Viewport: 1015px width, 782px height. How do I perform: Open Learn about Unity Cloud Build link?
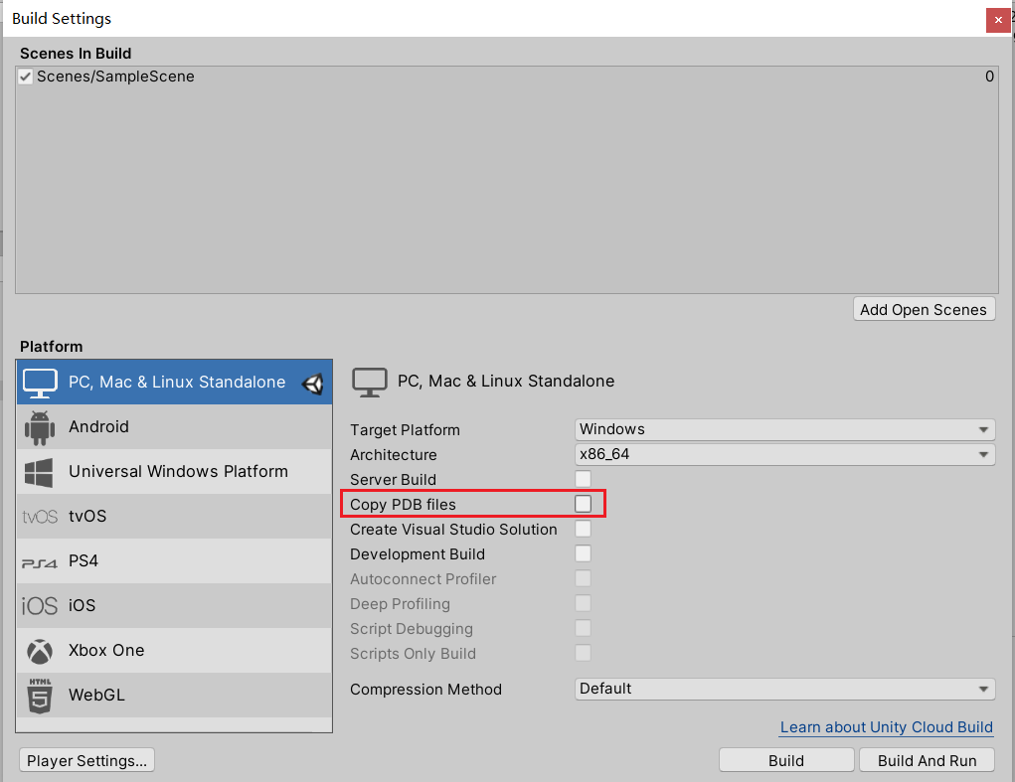pos(886,727)
